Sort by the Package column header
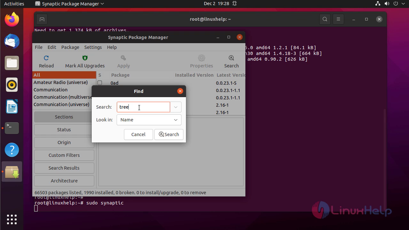The height and width of the screenshot is (230, 409). coord(120,75)
